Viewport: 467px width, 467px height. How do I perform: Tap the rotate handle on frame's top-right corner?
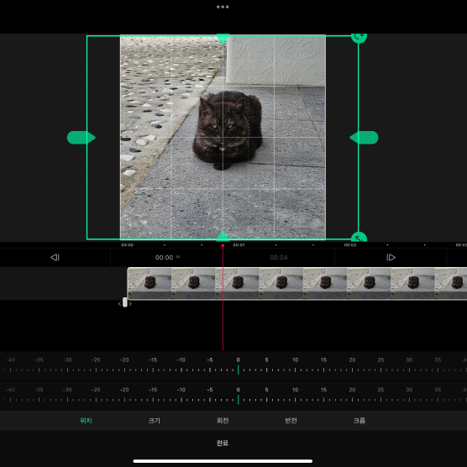pyautogui.click(x=359, y=37)
